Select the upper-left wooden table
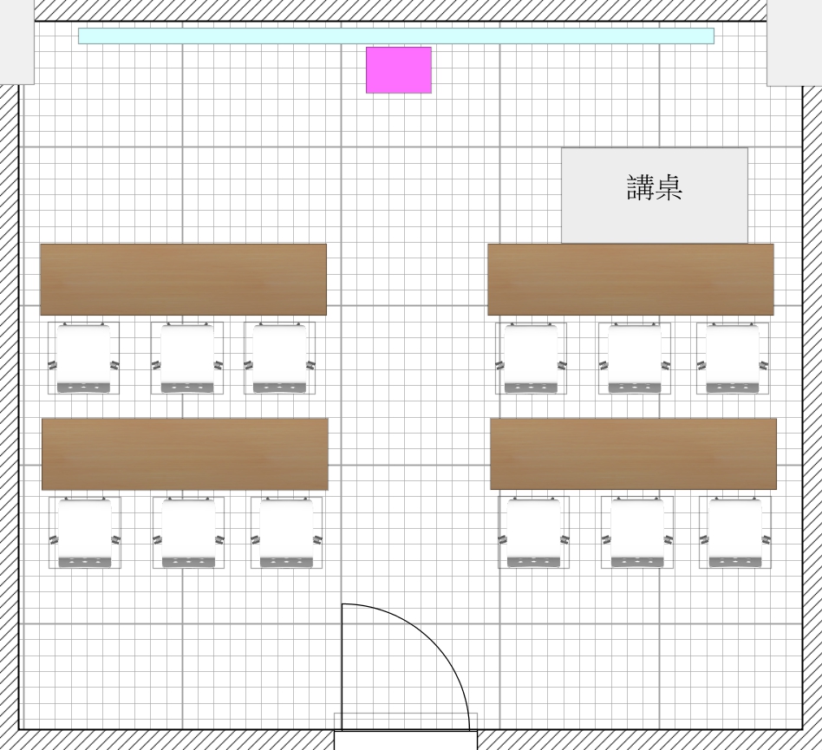Image resolution: width=822 pixels, height=750 pixels. [x=183, y=279]
